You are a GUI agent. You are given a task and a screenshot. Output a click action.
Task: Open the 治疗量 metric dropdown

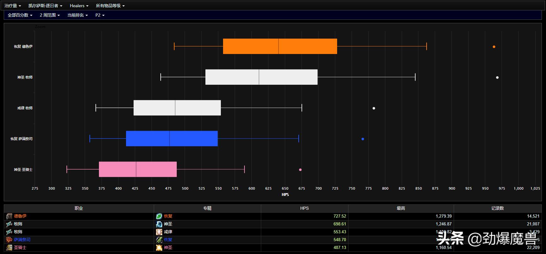tap(13, 6)
